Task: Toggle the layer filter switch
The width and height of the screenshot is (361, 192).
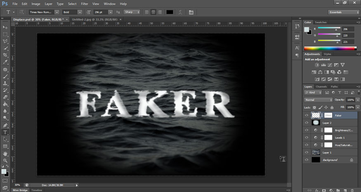Action: tap(359, 92)
